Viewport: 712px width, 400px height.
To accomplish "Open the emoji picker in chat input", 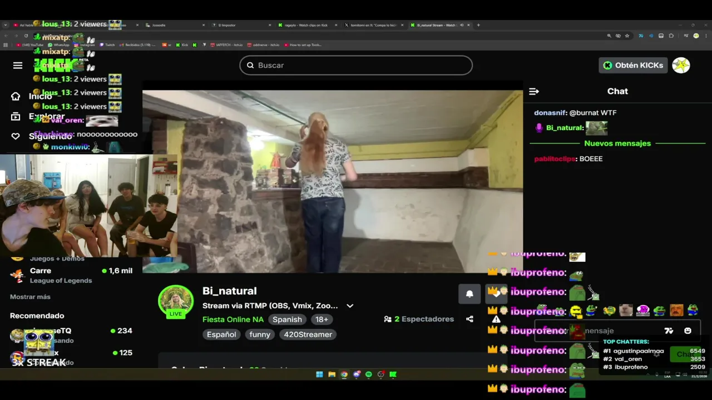I will pos(688,331).
